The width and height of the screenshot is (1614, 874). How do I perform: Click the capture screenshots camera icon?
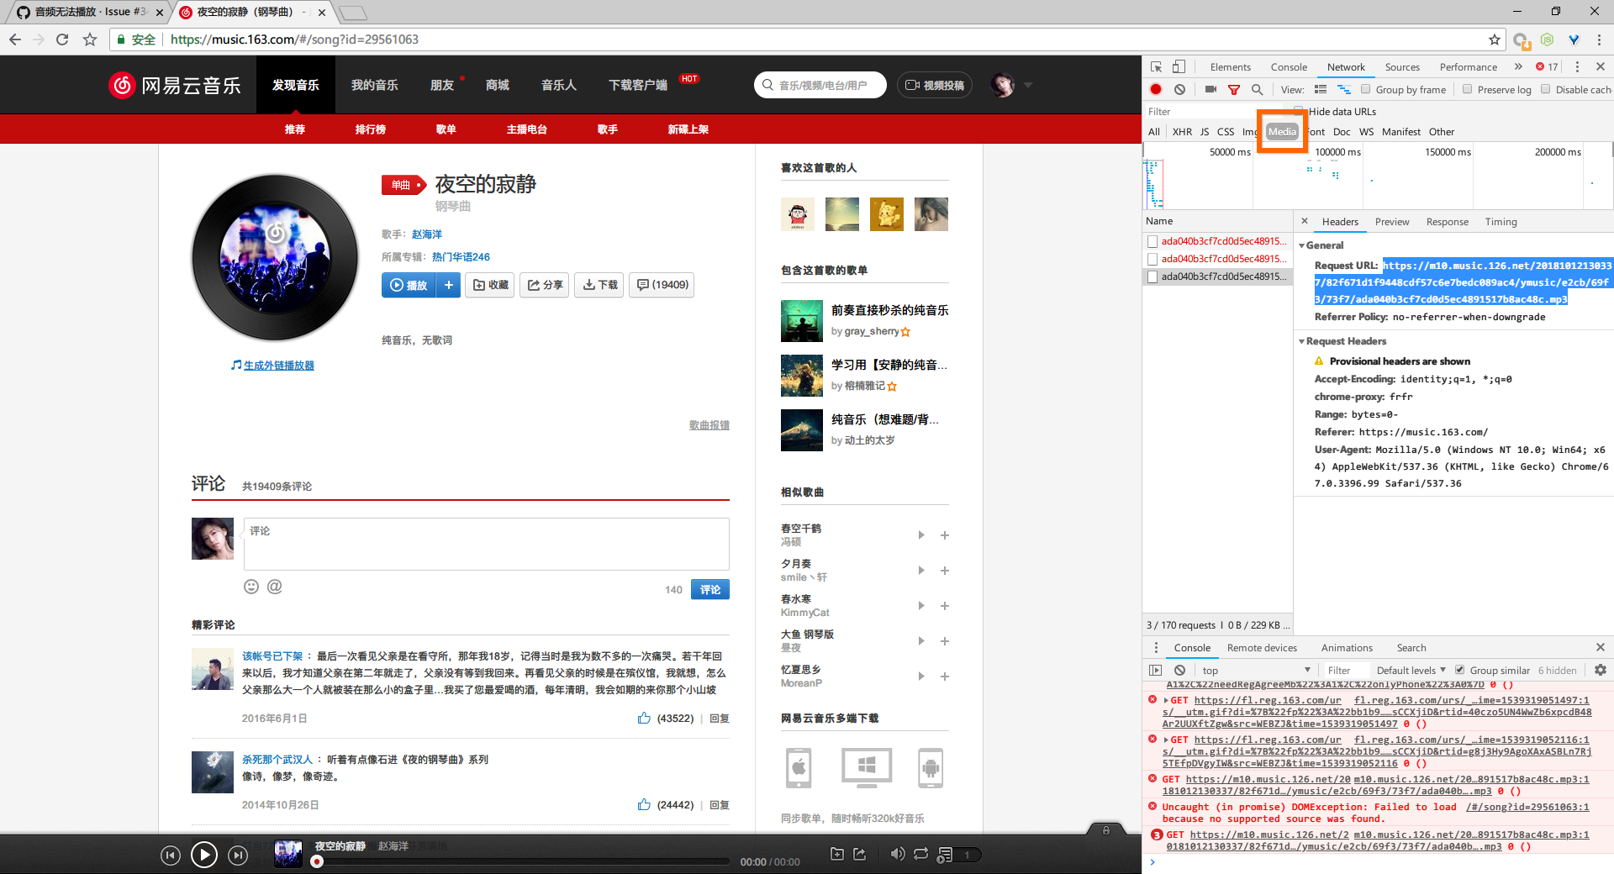(1210, 89)
